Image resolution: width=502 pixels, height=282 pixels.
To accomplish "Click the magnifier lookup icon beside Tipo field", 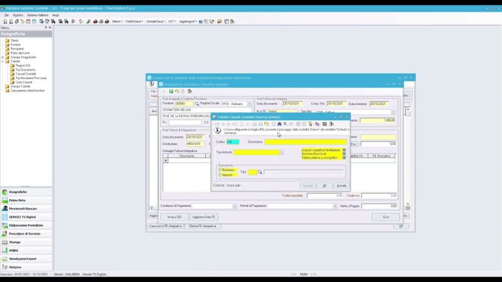I will click(x=260, y=172).
